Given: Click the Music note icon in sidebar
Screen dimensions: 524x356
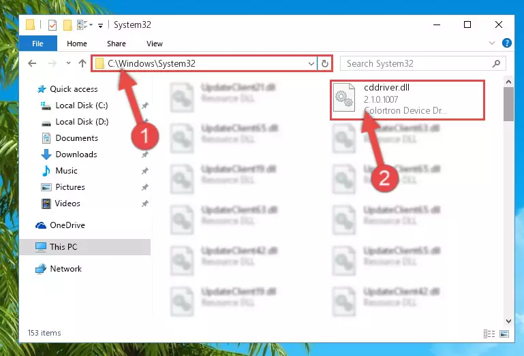Looking at the screenshot, I should click(x=46, y=171).
